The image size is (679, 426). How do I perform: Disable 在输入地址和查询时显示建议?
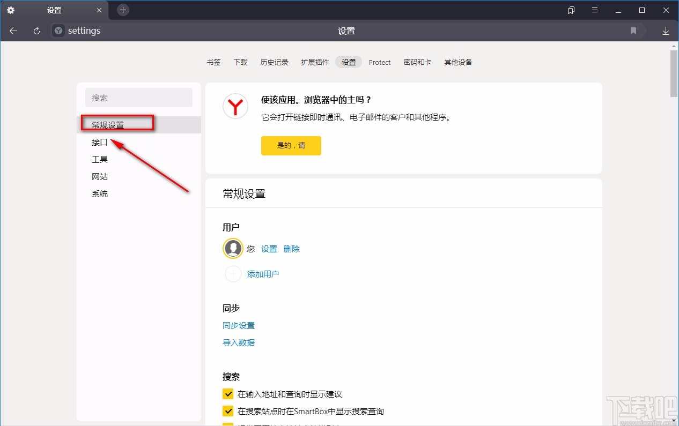coord(227,393)
